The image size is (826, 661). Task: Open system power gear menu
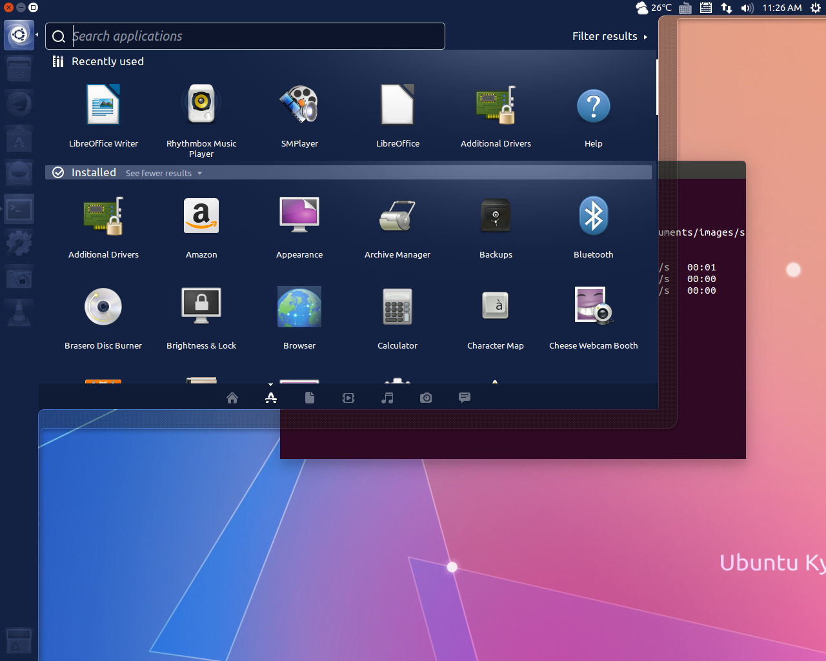(816, 8)
